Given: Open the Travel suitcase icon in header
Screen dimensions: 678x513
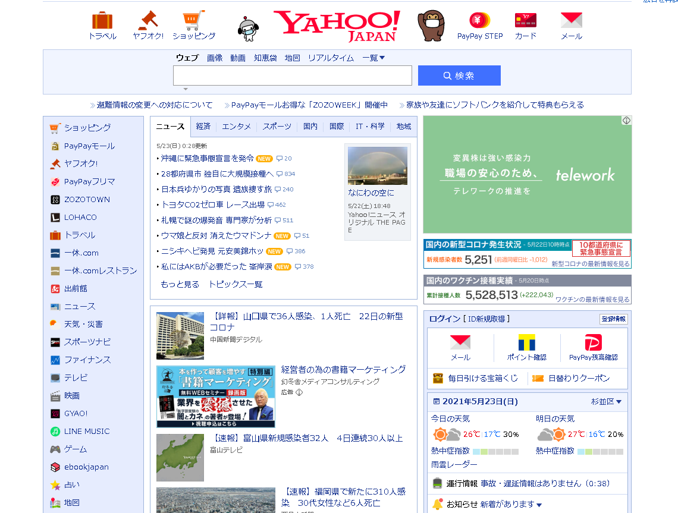Looking at the screenshot, I should (102, 21).
